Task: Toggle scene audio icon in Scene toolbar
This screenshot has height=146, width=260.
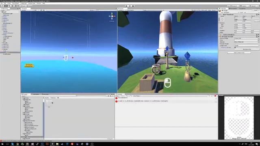Action: pyautogui.click(x=41, y=10)
